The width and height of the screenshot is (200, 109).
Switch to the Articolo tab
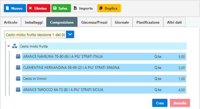11,22
